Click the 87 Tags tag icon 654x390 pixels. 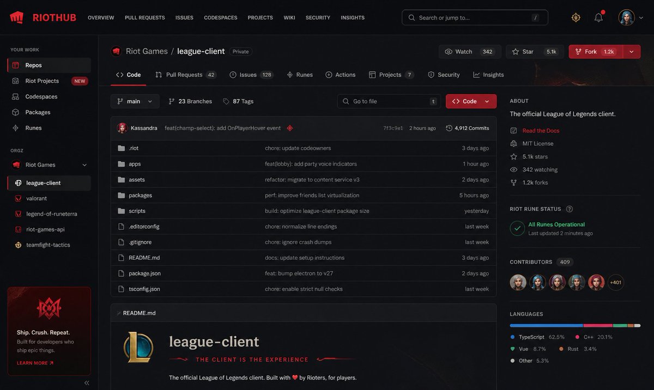click(226, 101)
